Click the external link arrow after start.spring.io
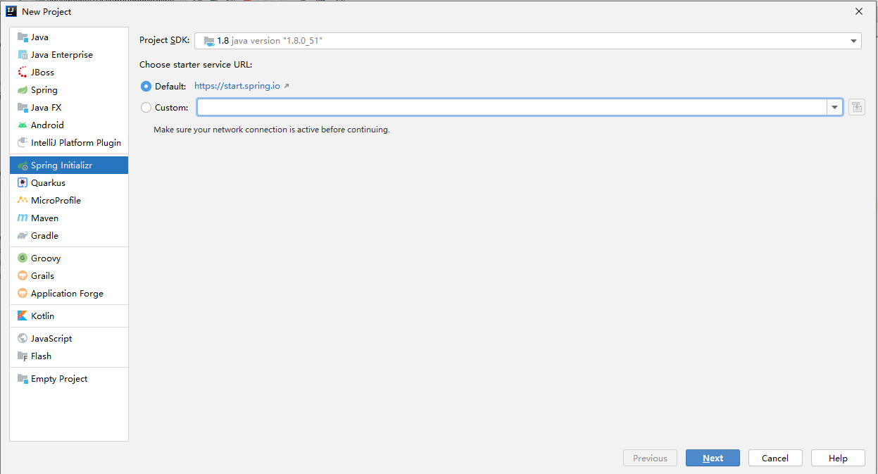This screenshot has height=474, width=878. pyautogui.click(x=287, y=86)
